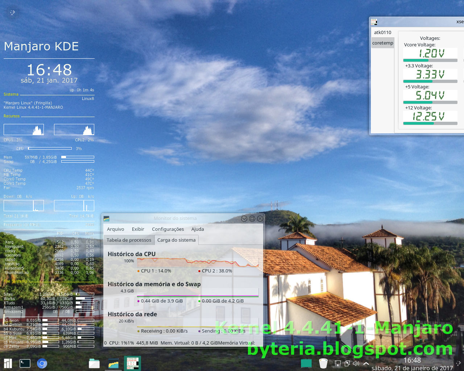Open the Manjaro application launcher
The width and height of the screenshot is (464, 371).
8,363
